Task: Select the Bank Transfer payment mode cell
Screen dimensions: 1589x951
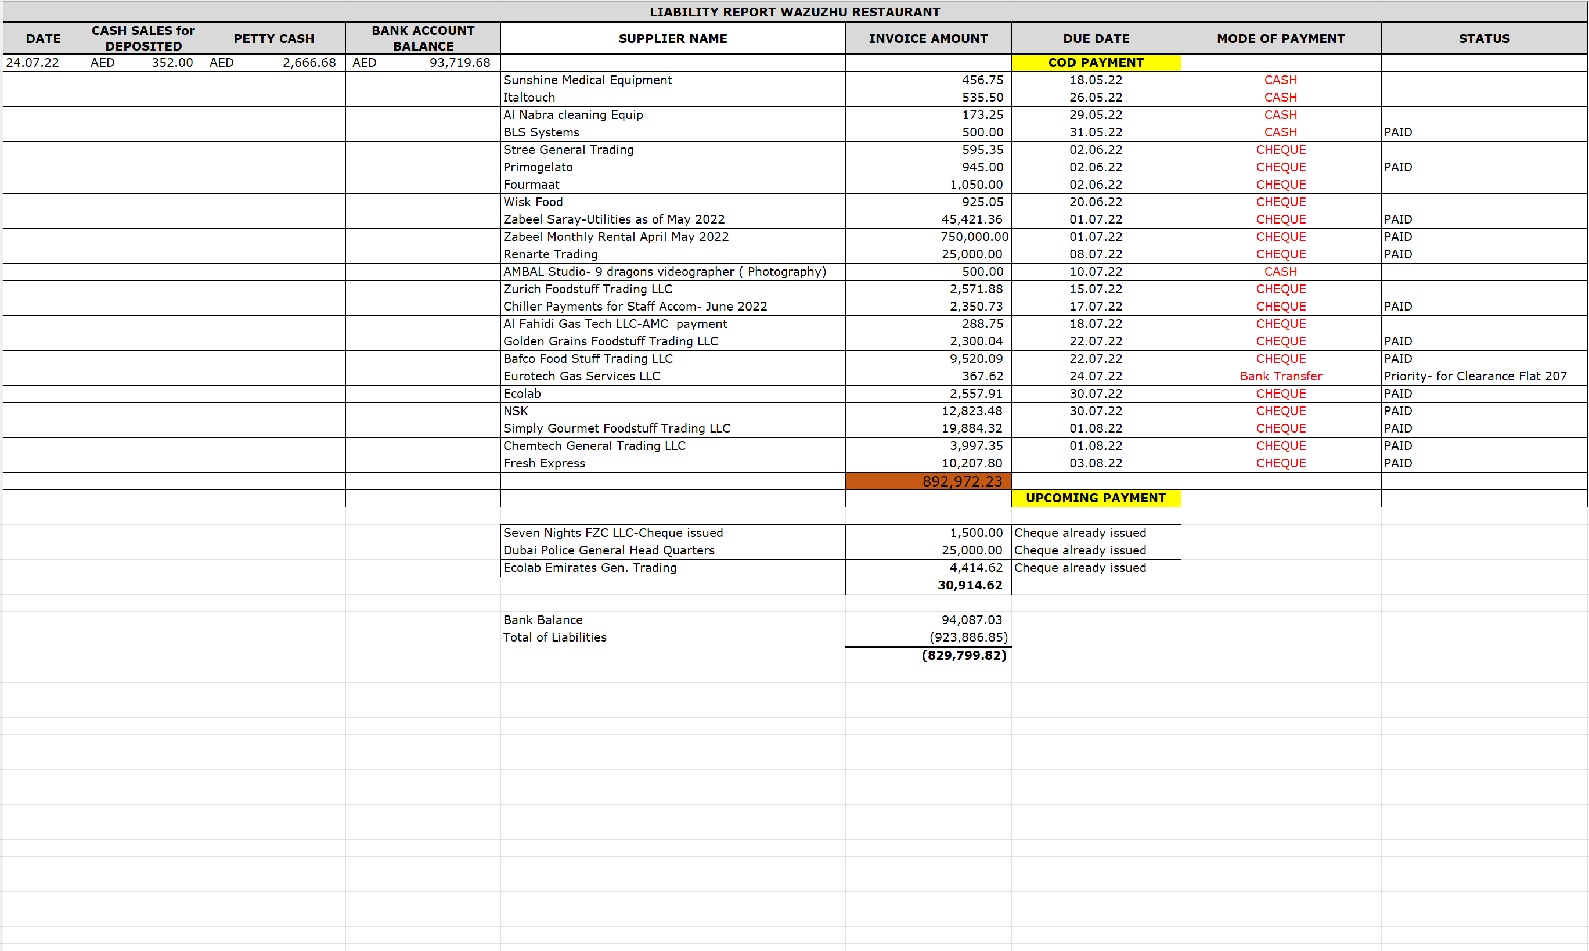Action: [1280, 376]
